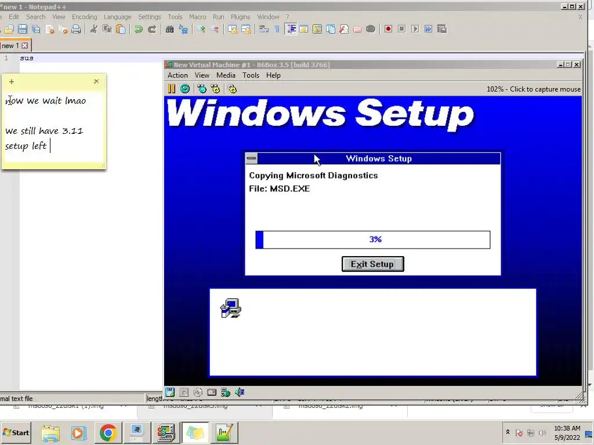Click the Paste clipboard icon in Notepad++
The image size is (594, 445).
(x=121, y=29)
